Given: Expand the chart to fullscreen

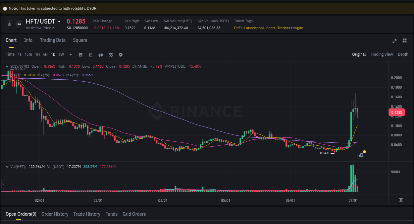Looking at the screenshot, I should pyautogui.click(x=394, y=41).
